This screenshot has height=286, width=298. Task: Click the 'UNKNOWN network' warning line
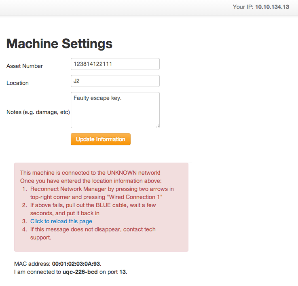(x=90, y=173)
